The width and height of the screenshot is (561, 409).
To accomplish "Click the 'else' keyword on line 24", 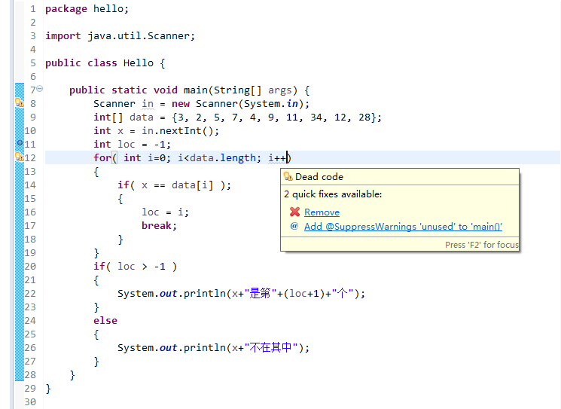I will tap(105, 321).
